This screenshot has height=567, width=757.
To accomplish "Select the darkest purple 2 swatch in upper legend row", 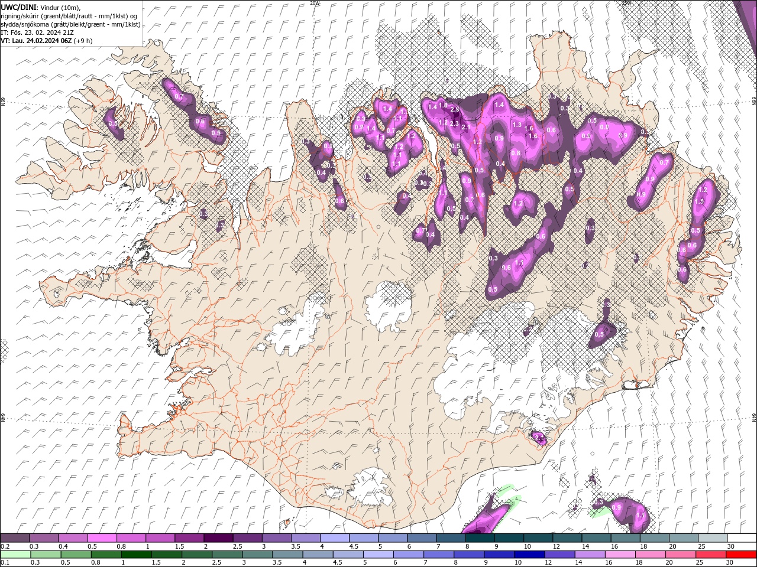I will pyautogui.click(x=218, y=538).
